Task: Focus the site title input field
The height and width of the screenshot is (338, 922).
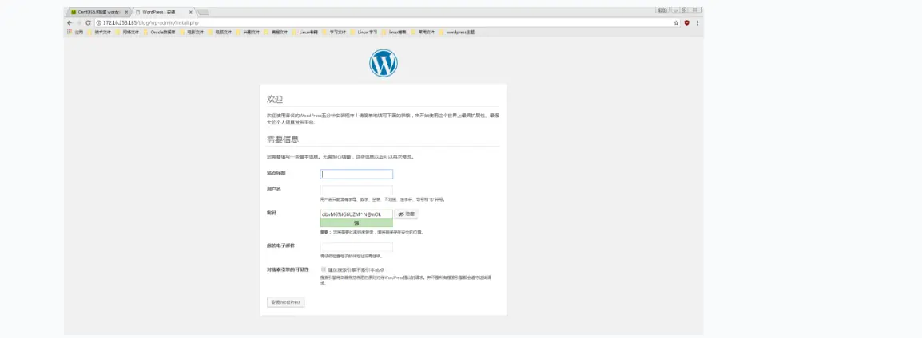Action: click(356, 174)
